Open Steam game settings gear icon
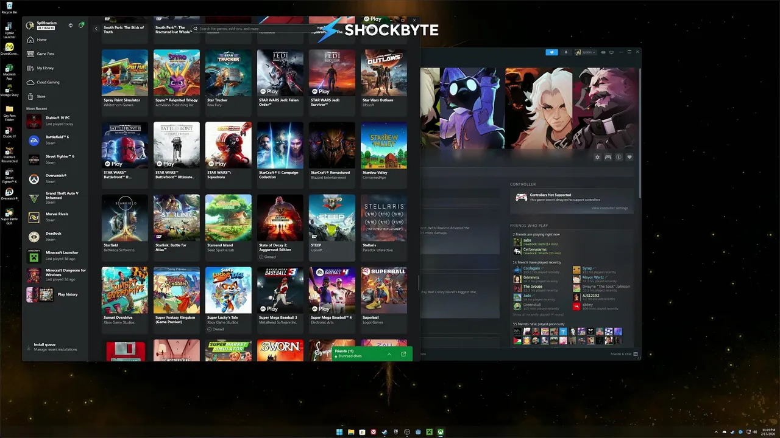 coord(597,157)
